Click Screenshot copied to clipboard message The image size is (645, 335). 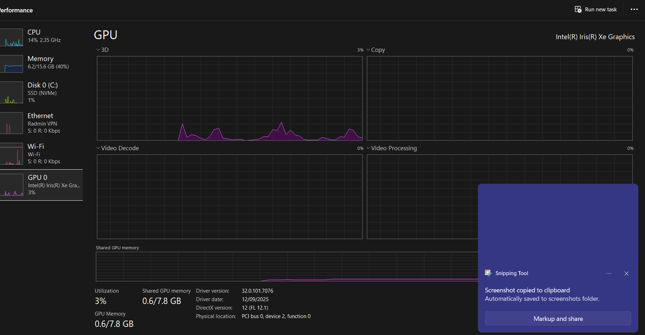pos(527,290)
